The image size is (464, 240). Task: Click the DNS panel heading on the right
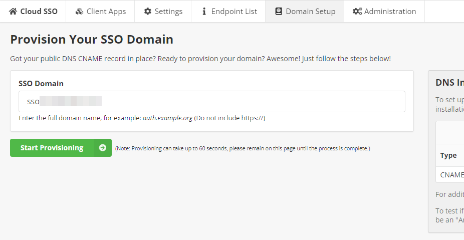[x=449, y=83]
